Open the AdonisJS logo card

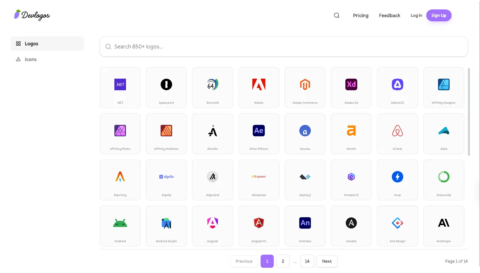[397, 88]
